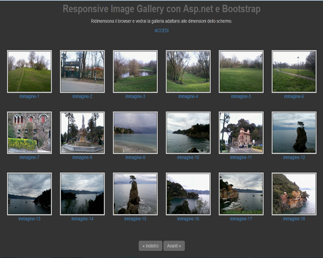Click the immagine-17 caption link
Screen dimensions: 323x258
(241, 219)
